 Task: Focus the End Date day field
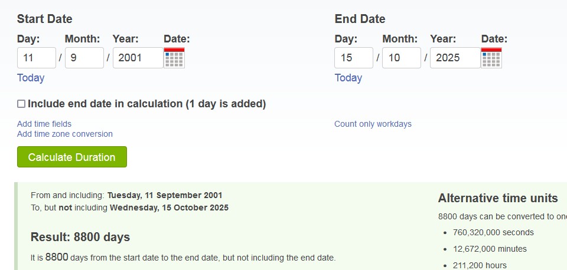click(x=354, y=58)
